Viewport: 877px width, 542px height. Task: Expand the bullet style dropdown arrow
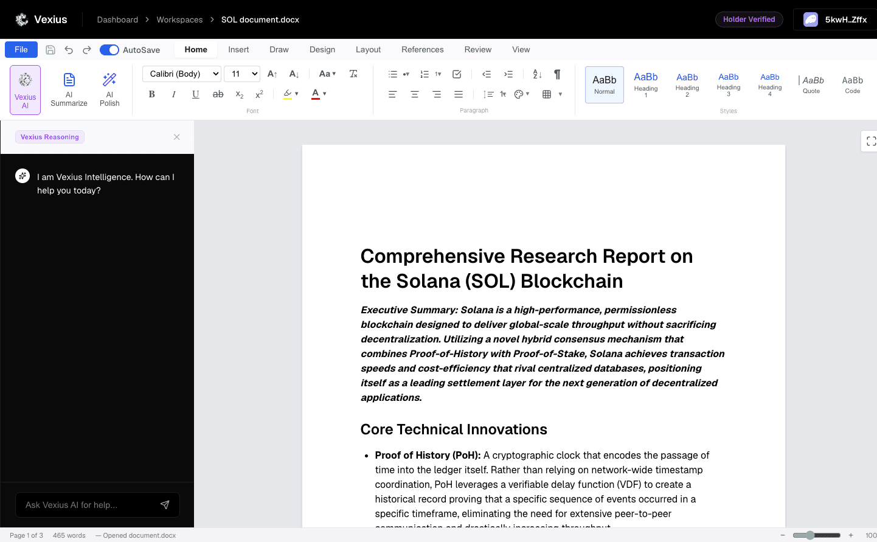click(406, 74)
